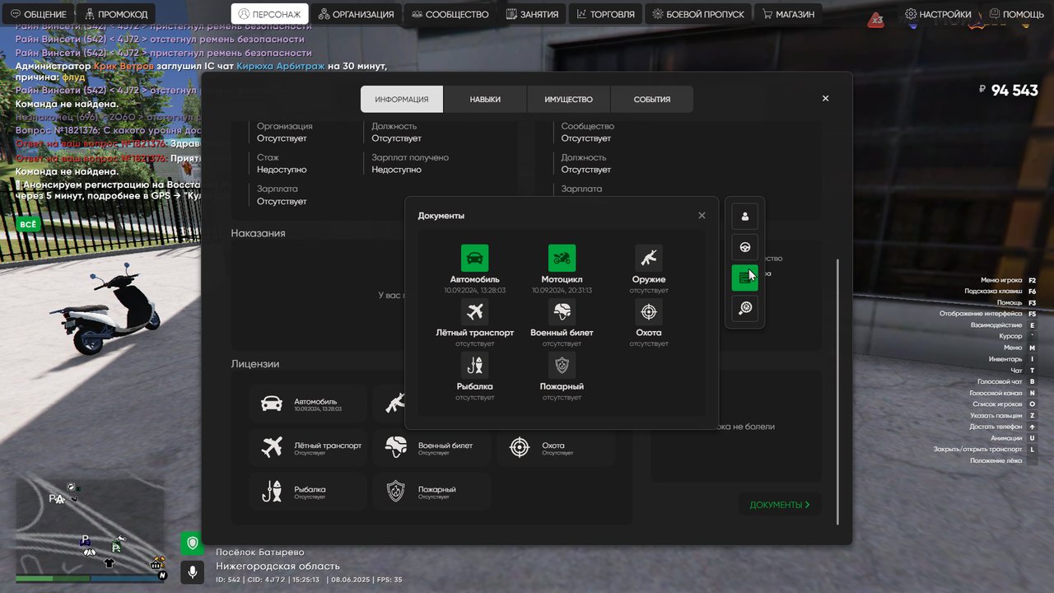The image size is (1054, 593).
Task: Open Помощь in the top bar
Action: pos(1017,14)
